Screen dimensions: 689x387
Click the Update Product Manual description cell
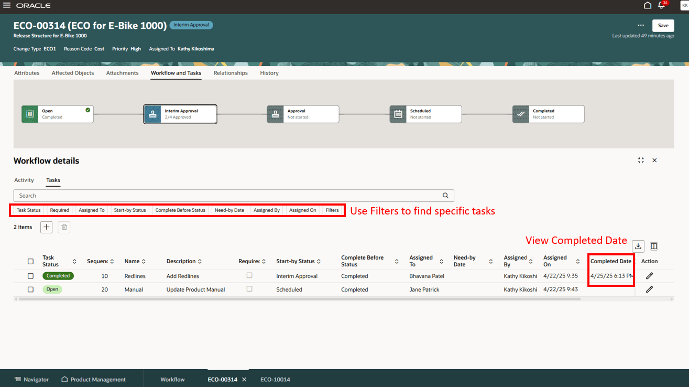(x=196, y=289)
